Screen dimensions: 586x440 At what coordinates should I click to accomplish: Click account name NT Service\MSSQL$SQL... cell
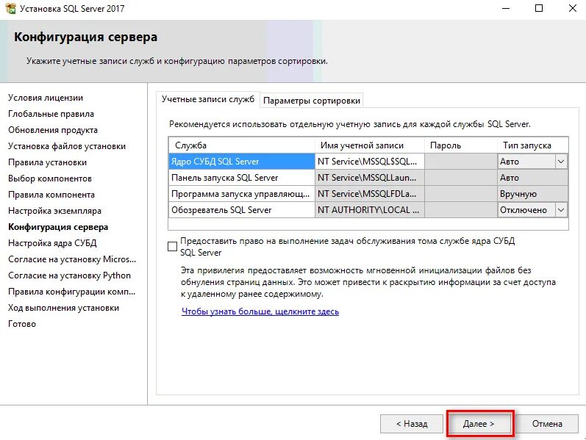pos(370,162)
